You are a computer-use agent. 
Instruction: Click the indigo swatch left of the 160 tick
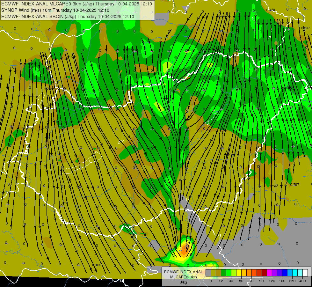click(280, 273)
